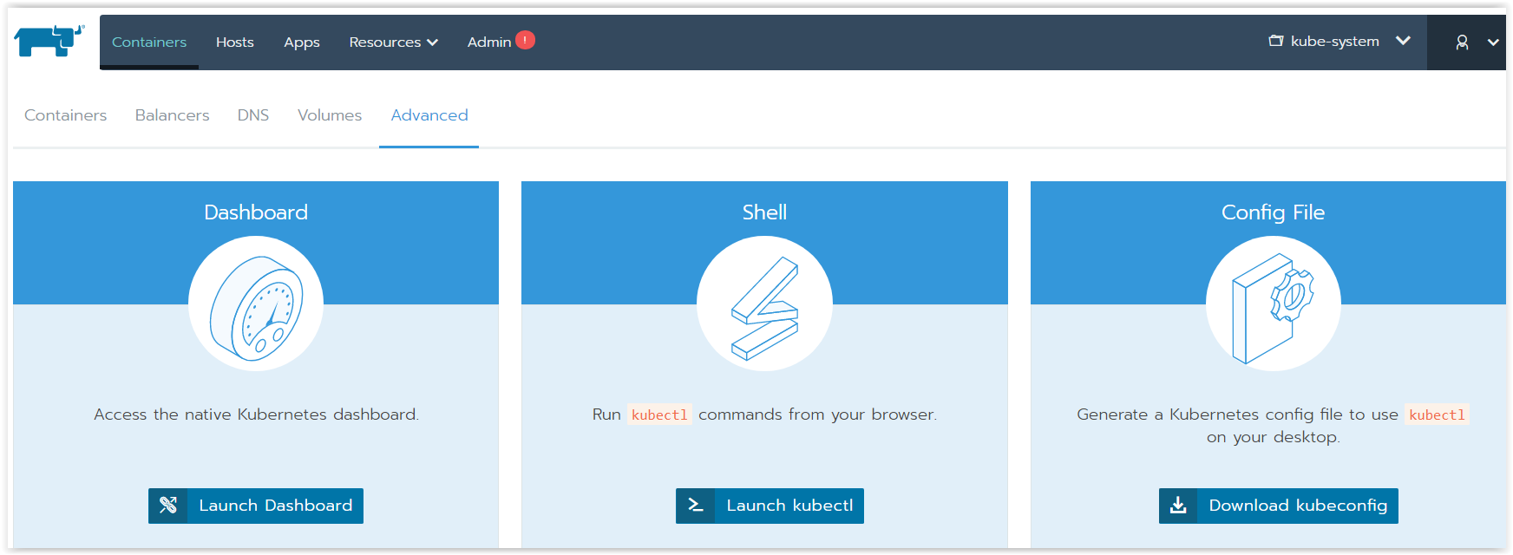Click the Config File card heading

pyautogui.click(x=1273, y=212)
